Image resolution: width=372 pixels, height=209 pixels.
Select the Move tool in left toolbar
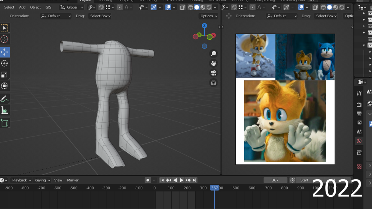click(5, 52)
